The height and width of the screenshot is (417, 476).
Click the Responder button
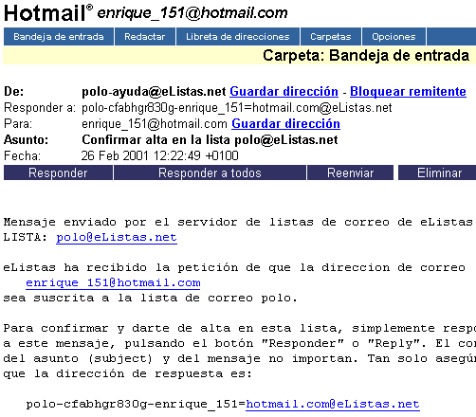click(58, 172)
